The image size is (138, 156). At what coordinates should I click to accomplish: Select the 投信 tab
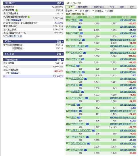pos(112,7)
